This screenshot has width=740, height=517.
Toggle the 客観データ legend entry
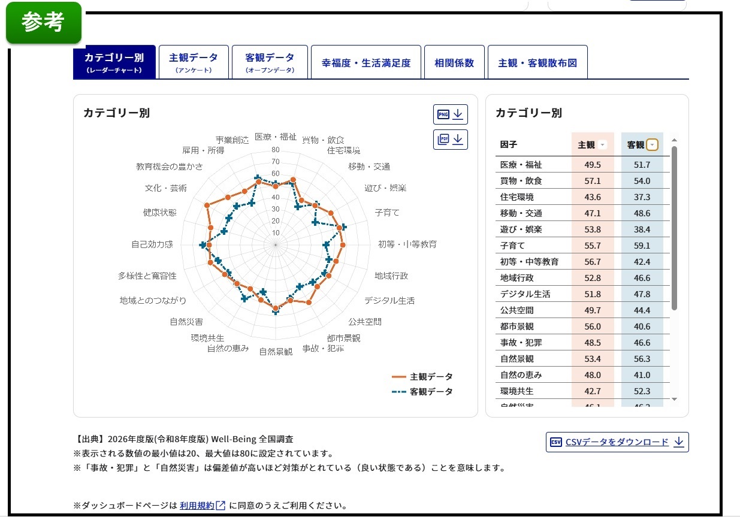(x=422, y=392)
